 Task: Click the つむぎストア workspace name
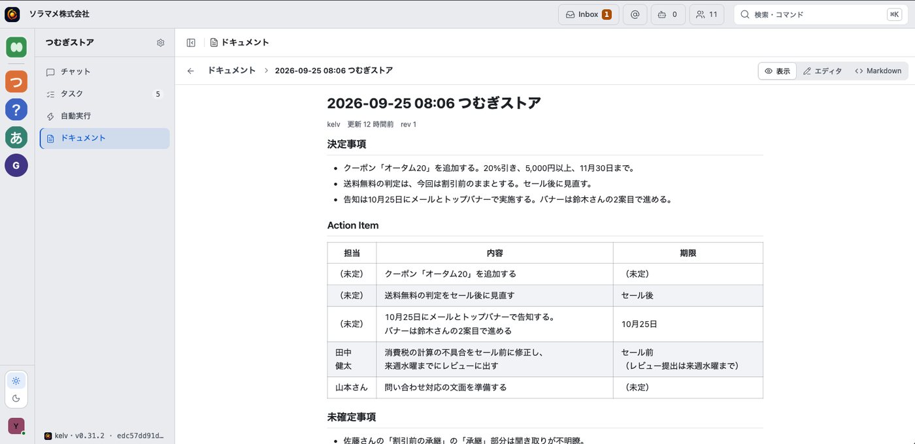coord(70,42)
